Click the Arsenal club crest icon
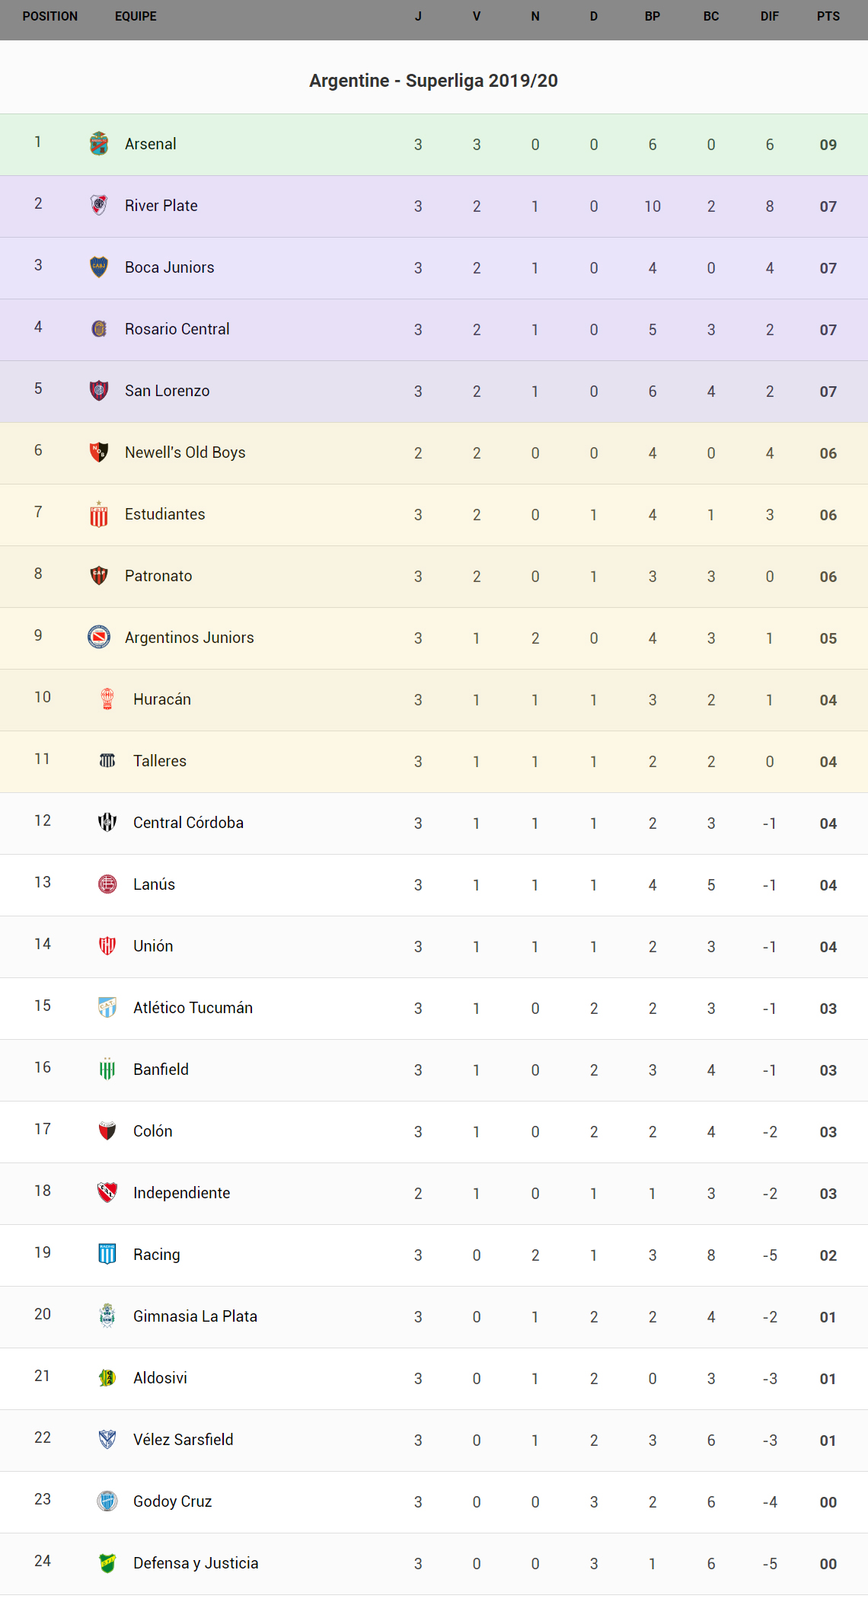 (x=99, y=144)
